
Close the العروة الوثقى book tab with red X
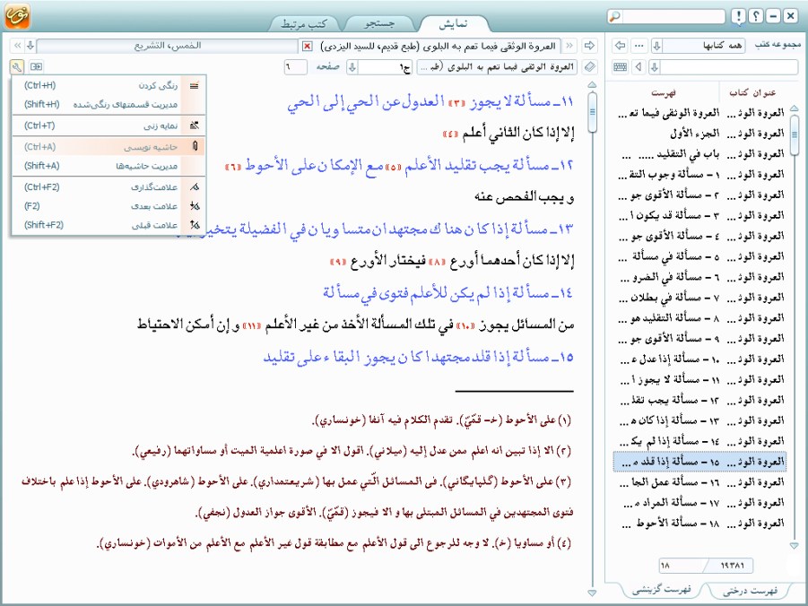click(307, 47)
